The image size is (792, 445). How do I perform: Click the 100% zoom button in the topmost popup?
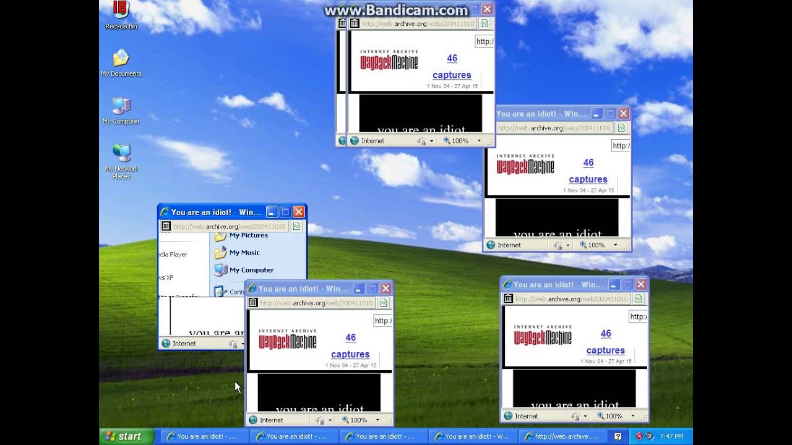click(456, 141)
